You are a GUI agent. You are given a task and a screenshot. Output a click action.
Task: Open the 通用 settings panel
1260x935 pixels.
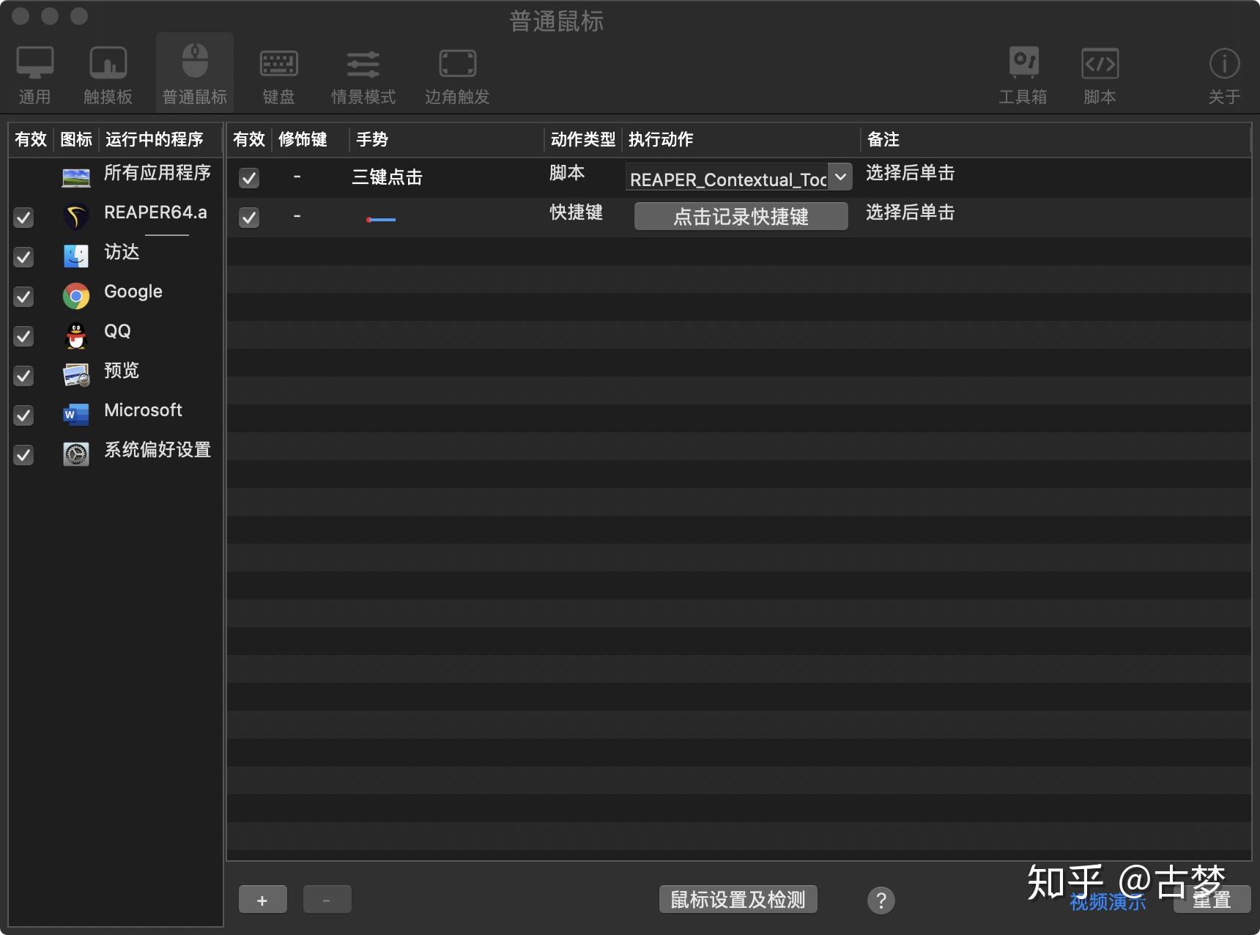pyautogui.click(x=35, y=72)
